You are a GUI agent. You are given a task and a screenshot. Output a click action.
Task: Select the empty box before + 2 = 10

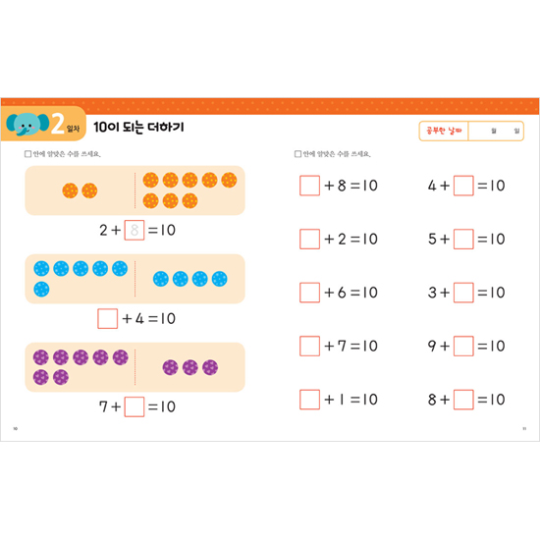(309, 239)
